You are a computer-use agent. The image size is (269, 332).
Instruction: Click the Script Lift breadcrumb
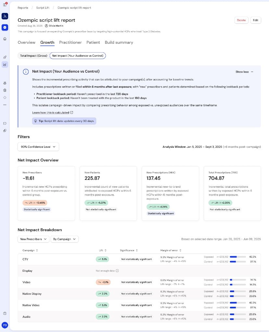pyautogui.click(x=43, y=8)
